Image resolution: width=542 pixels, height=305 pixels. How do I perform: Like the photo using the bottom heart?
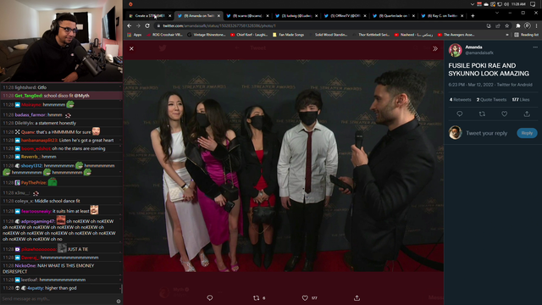(305, 297)
